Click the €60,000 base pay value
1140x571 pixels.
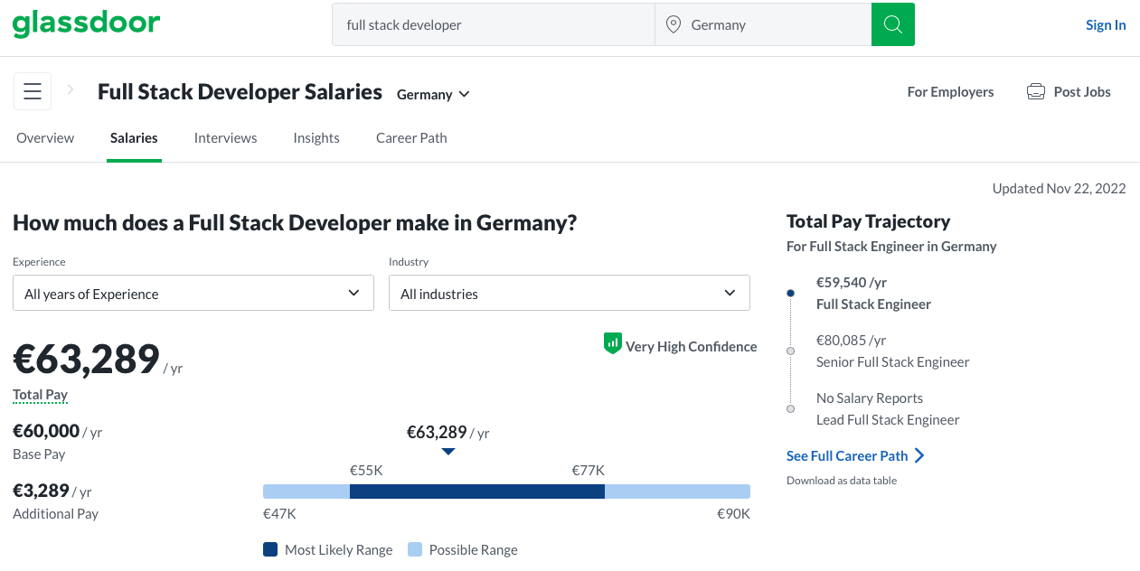pyautogui.click(x=46, y=431)
